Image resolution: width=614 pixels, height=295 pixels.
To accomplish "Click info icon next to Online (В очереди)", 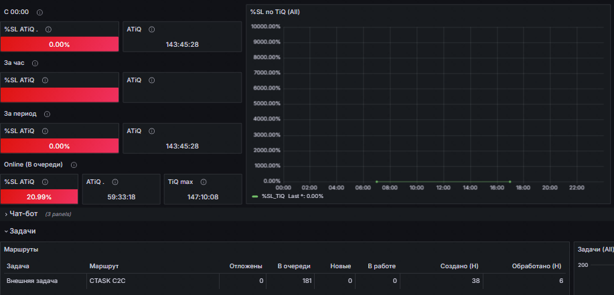I will pos(74,165).
